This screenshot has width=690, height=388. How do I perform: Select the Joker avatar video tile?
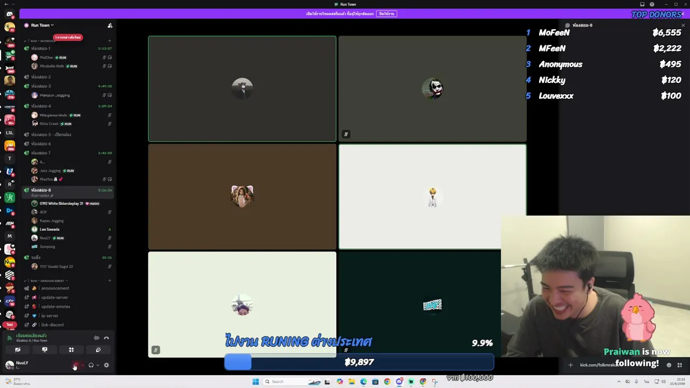pyautogui.click(x=432, y=88)
